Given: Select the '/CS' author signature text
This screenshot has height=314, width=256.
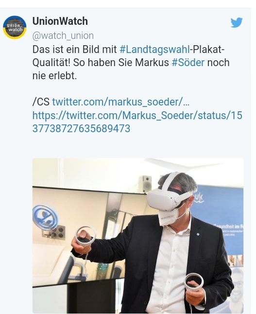Looking at the screenshot, I should [41, 102].
